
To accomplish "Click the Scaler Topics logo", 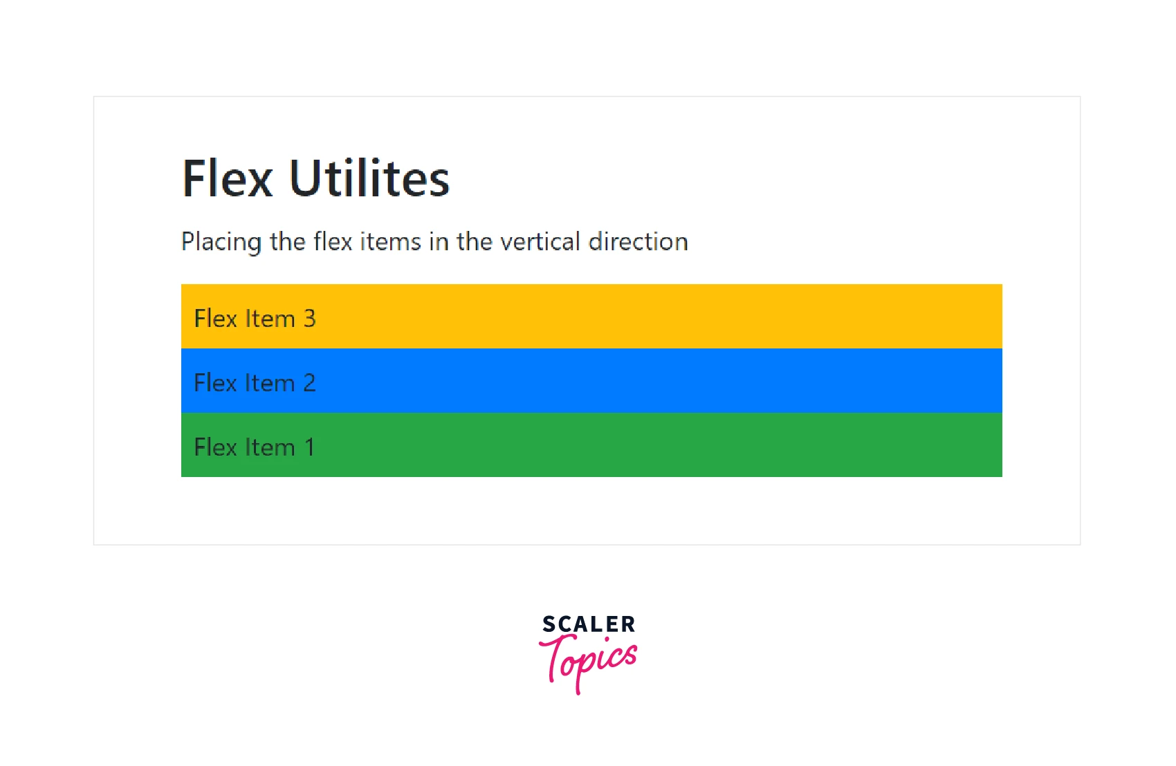I will 588,653.
